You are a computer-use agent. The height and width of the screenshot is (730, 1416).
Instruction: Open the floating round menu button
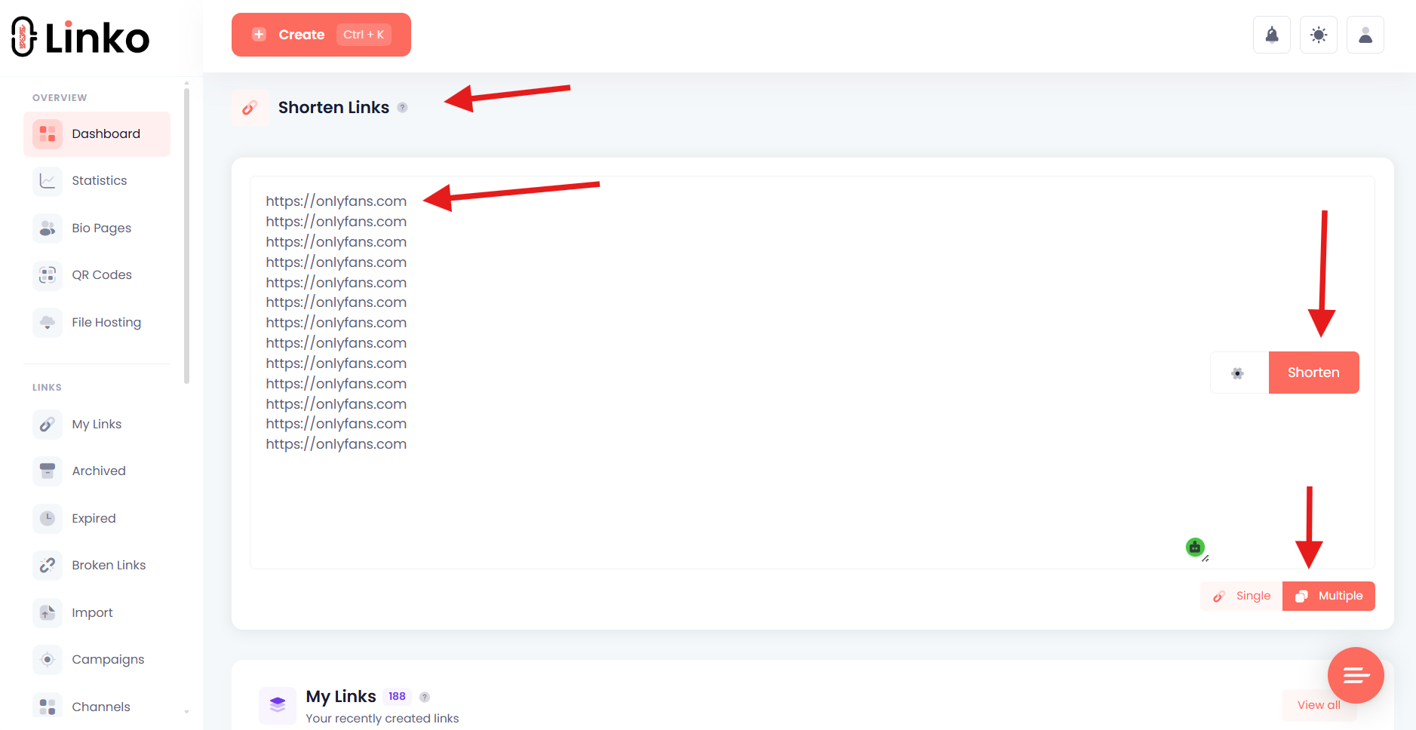(1356, 675)
